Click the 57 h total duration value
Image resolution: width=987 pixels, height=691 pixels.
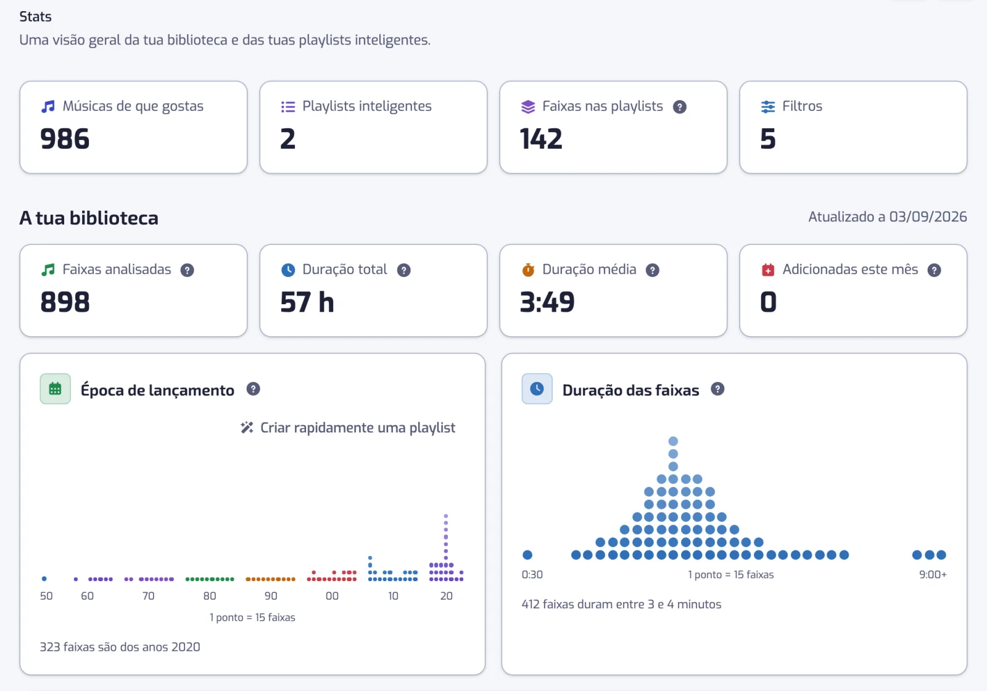pos(307,302)
